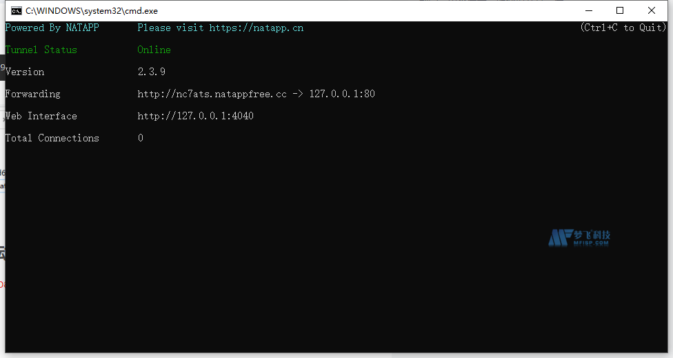Click the 127.0.0.1:80 local target
673x358 pixels.
click(341, 94)
